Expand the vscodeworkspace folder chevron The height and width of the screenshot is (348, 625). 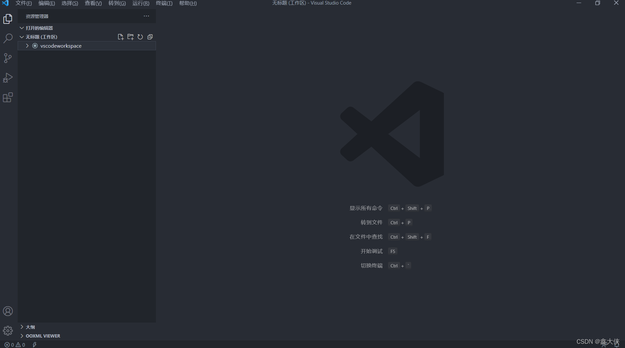point(27,46)
